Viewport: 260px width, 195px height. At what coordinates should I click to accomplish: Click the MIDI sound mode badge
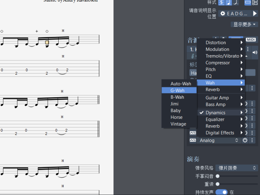pyautogui.click(x=251, y=40)
